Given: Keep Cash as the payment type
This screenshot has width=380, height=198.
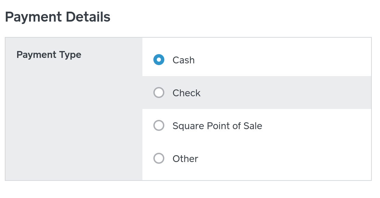Looking at the screenshot, I should pyautogui.click(x=159, y=60).
